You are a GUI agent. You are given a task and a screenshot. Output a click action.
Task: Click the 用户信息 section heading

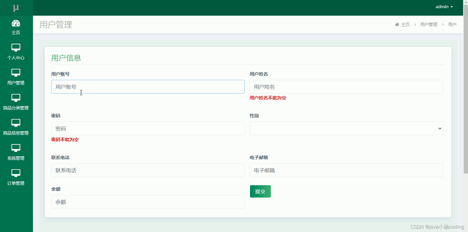click(66, 58)
